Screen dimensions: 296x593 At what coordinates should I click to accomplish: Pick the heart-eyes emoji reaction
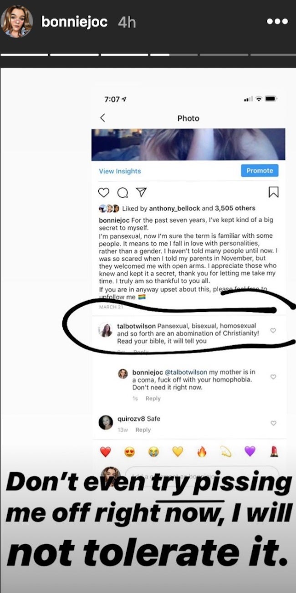tap(130, 451)
